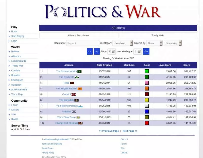This screenshot has height=158, width=203.
Task: Click The Commonwealth's green color swatch
Action: point(147,71)
